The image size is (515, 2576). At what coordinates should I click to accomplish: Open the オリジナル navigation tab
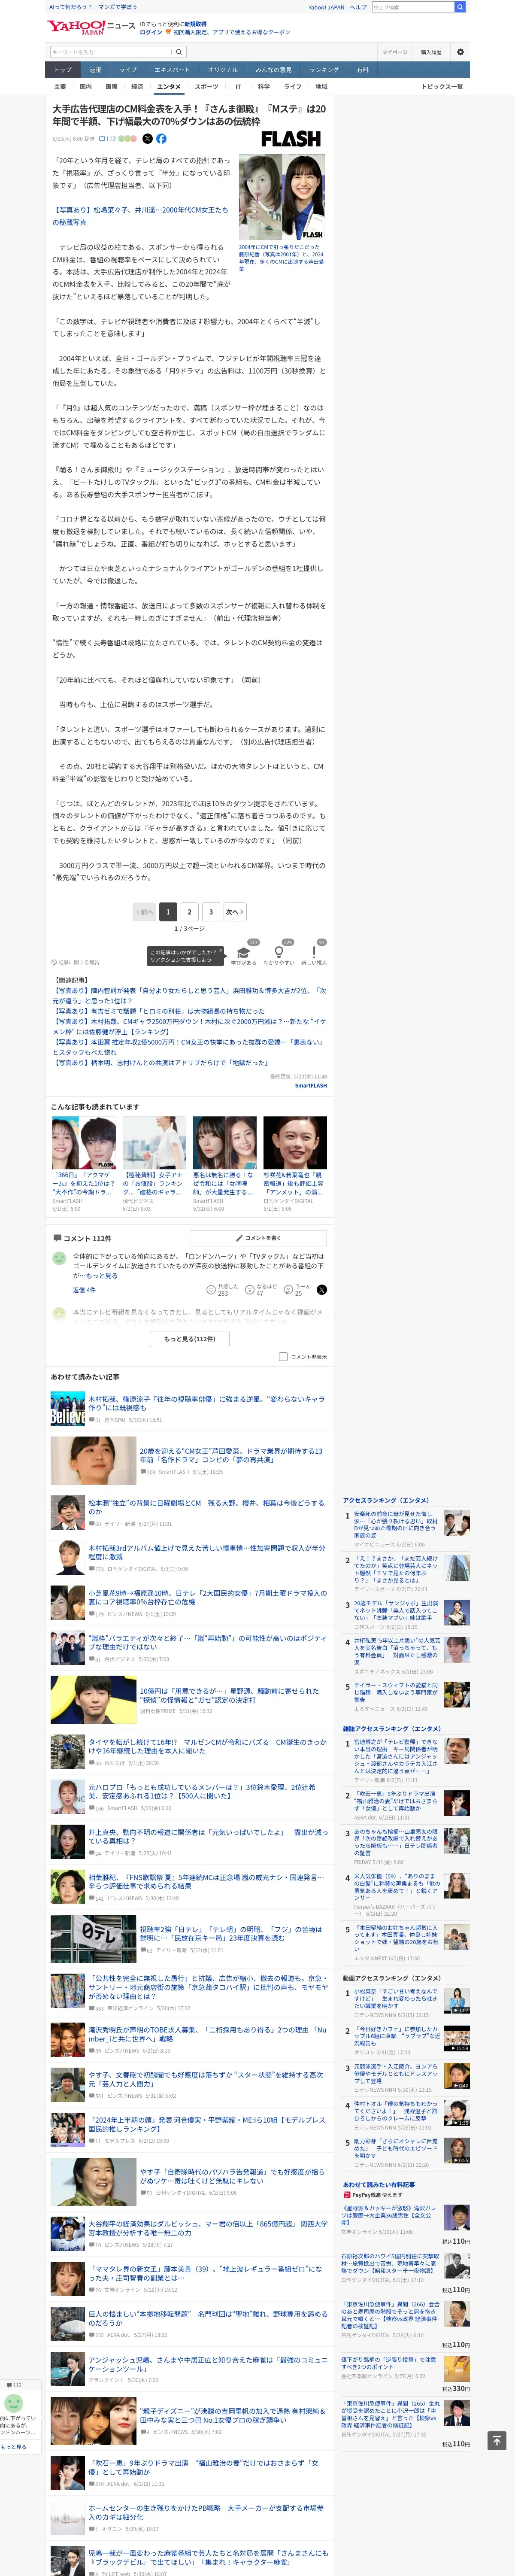click(x=223, y=70)
